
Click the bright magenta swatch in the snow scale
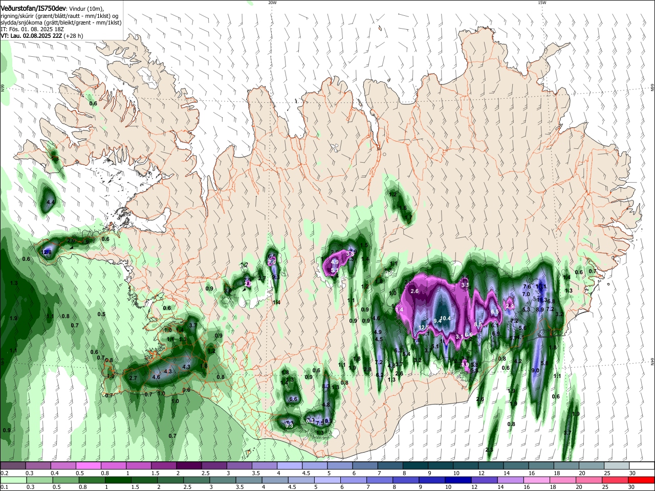(x=88, y=465)
